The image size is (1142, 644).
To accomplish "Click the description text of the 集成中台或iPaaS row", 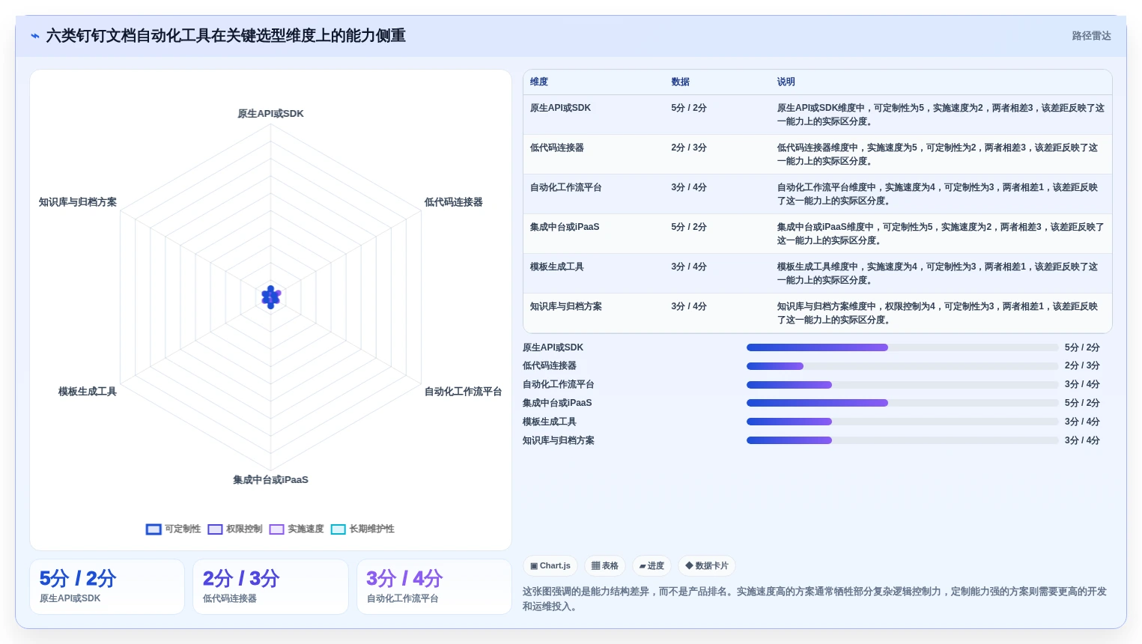I will (x=940, y=234).
